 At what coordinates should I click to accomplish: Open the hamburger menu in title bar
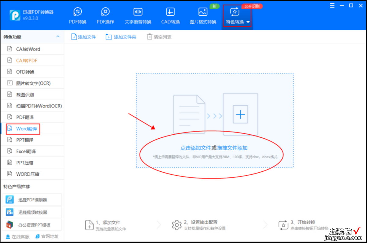coord(332,6)
